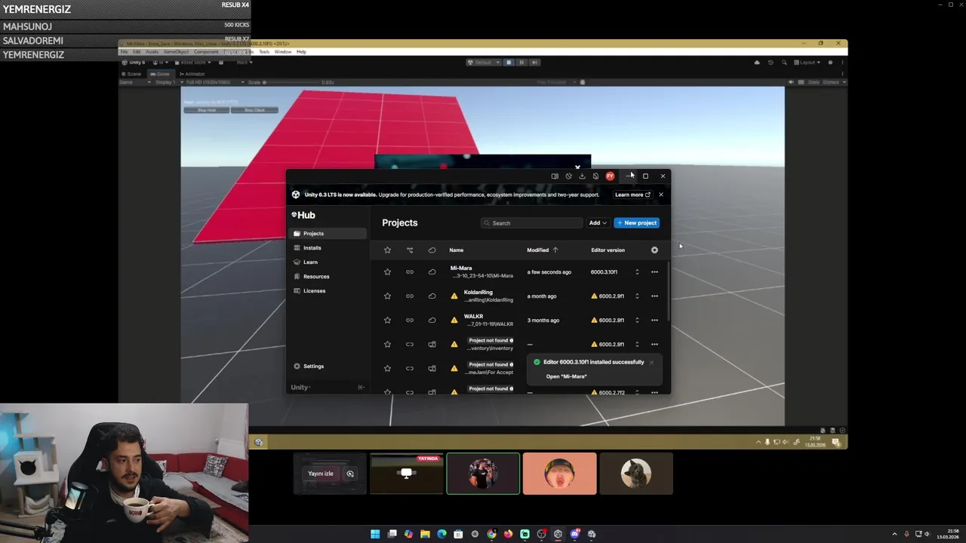Screen dimensions: 966x543
Task: Create a New project
Action: (637, 223)
